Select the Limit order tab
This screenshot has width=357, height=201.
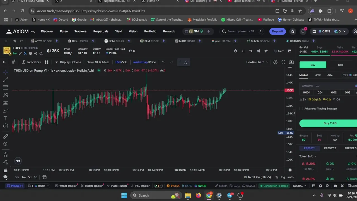coord(317,75)
